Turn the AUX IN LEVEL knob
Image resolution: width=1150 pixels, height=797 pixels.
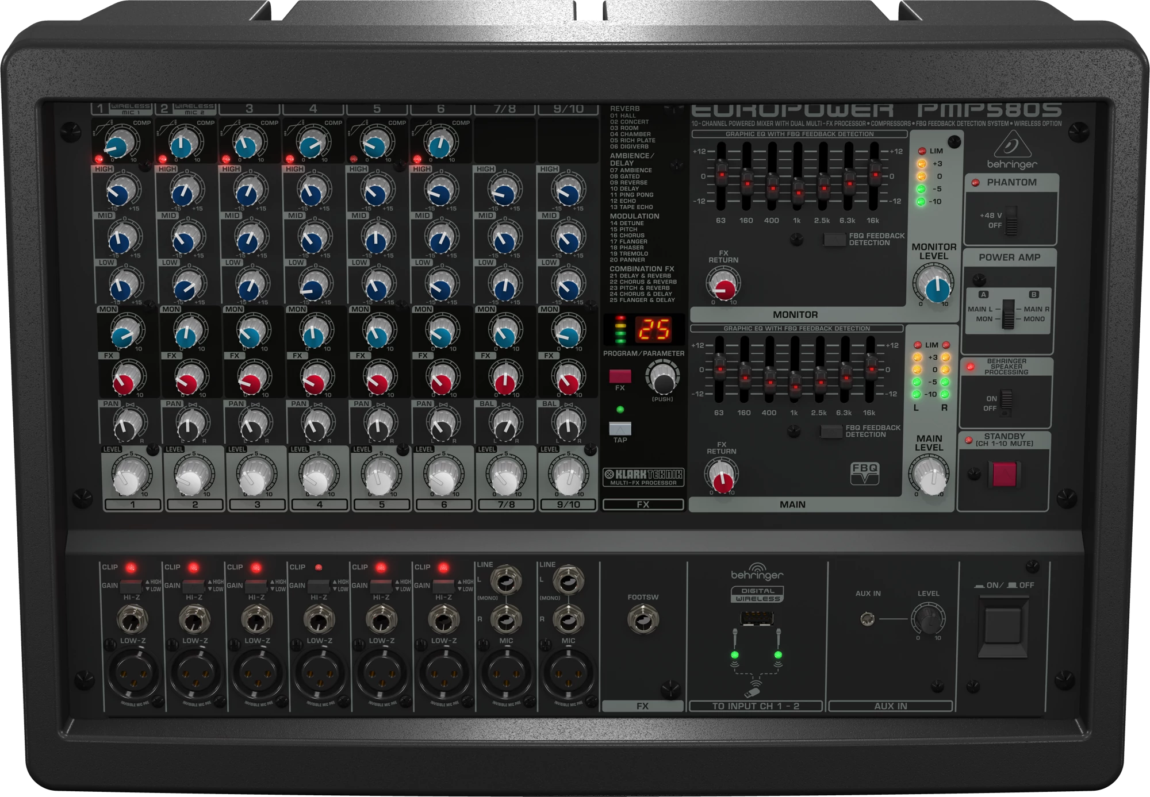[928, 619]
